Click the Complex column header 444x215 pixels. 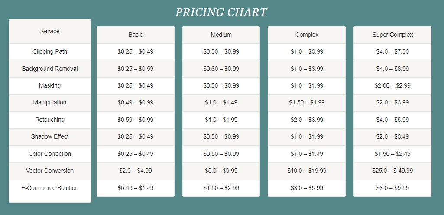click(307, 35)
